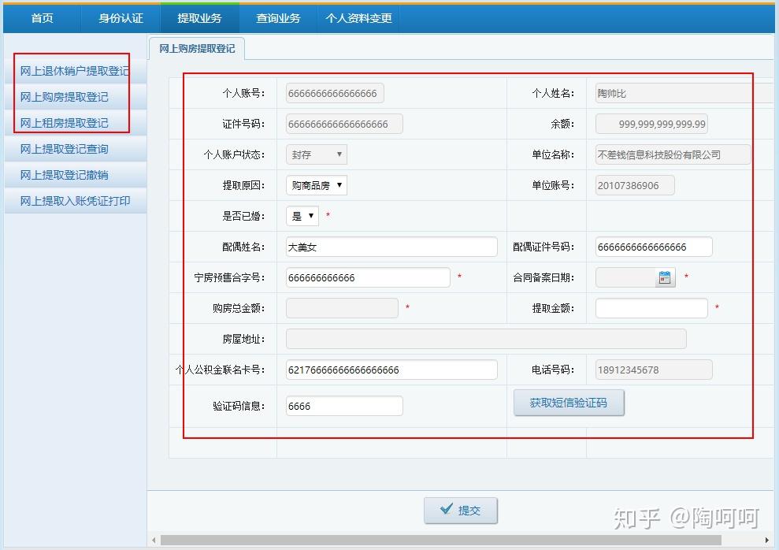The height and width of the screenshot is (550, 779).
Task: Select the 提取业务 menu
Action: click(200, 18)
